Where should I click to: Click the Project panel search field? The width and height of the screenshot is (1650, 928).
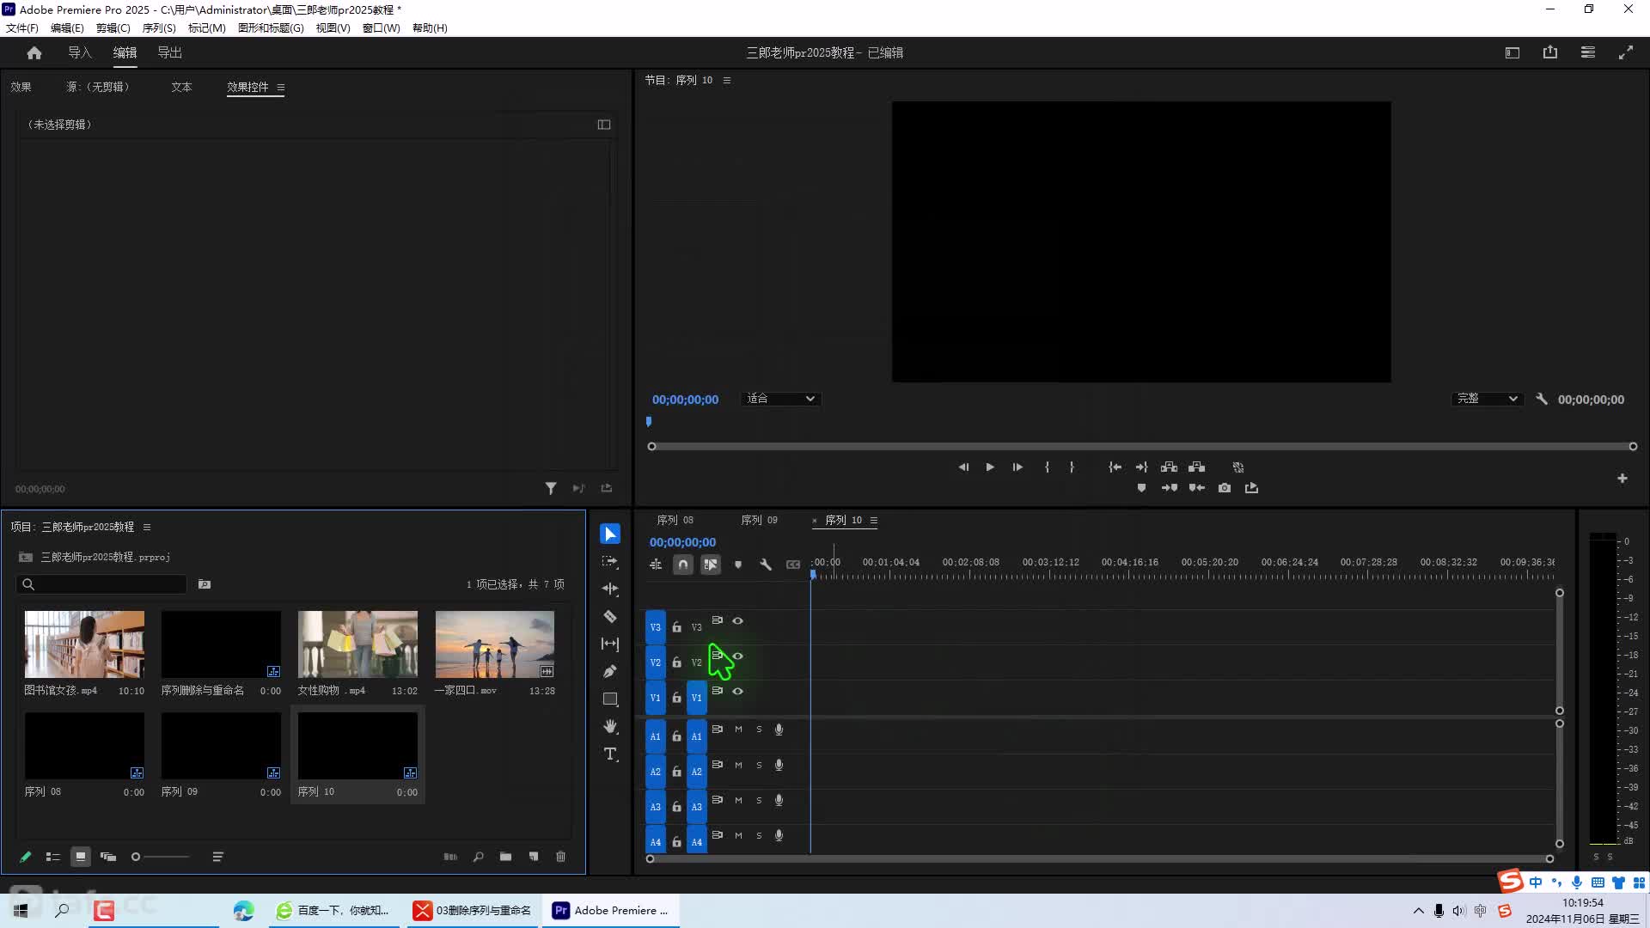[x=101, y=584]
